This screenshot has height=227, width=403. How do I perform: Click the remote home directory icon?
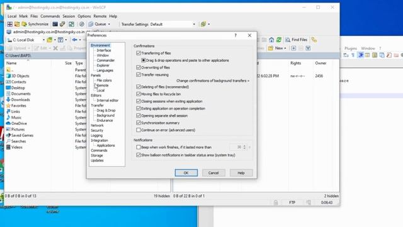(x=271, y=40)
